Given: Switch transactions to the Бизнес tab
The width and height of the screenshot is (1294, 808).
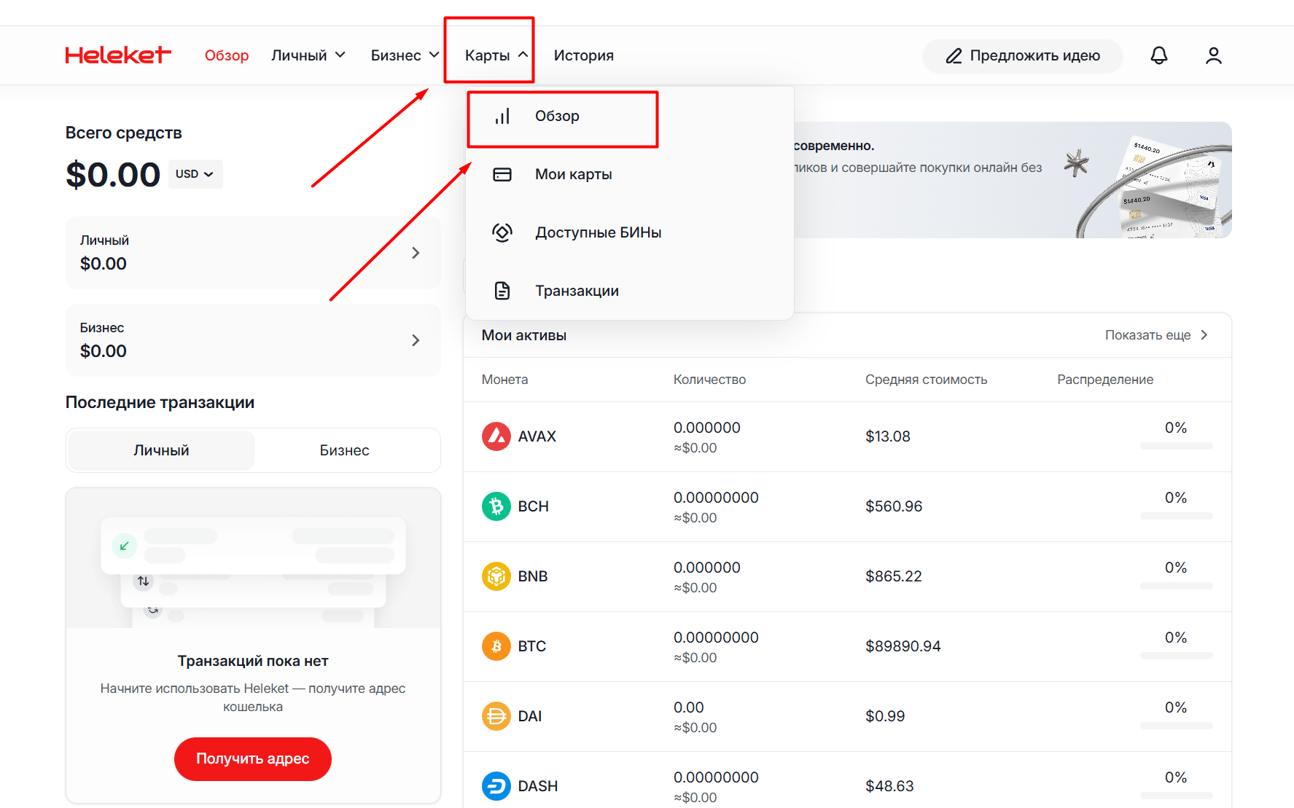Looking at the screenshot, I should point(344,450).
